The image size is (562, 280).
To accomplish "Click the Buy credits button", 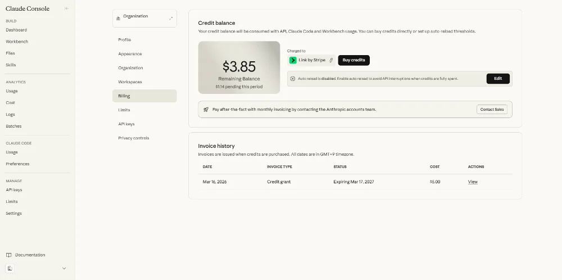I will coord(353,60).
